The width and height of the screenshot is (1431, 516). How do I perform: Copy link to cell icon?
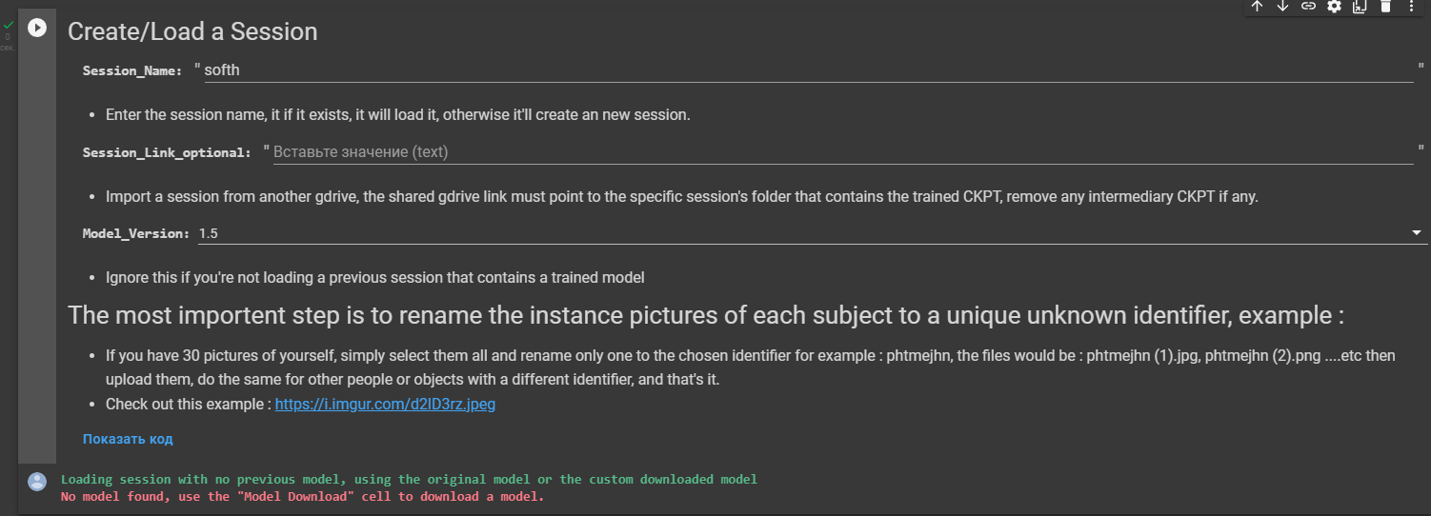(x=1308, y=6)
